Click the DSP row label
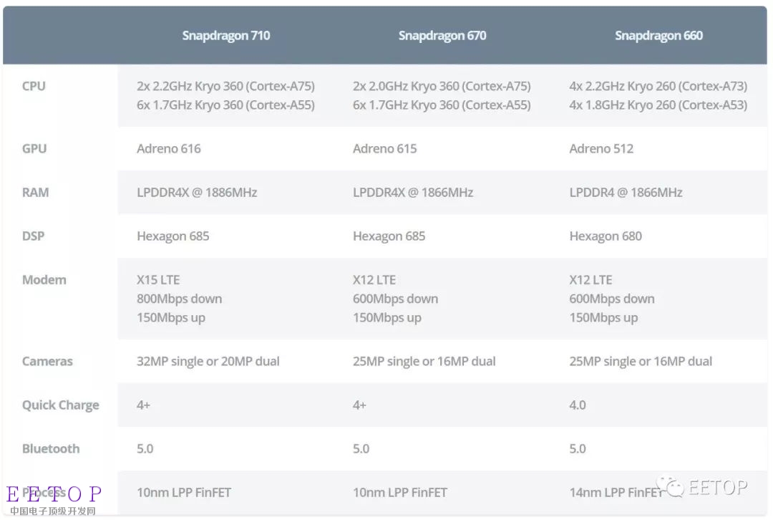The image size is (773, 520). coord(33,236)
